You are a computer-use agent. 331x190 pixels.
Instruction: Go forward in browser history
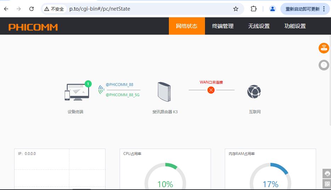coord(19,9)
